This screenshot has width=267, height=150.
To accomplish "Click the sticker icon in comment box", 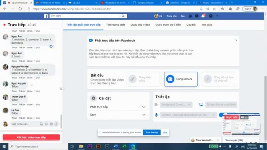I will [x=56, y=124].
